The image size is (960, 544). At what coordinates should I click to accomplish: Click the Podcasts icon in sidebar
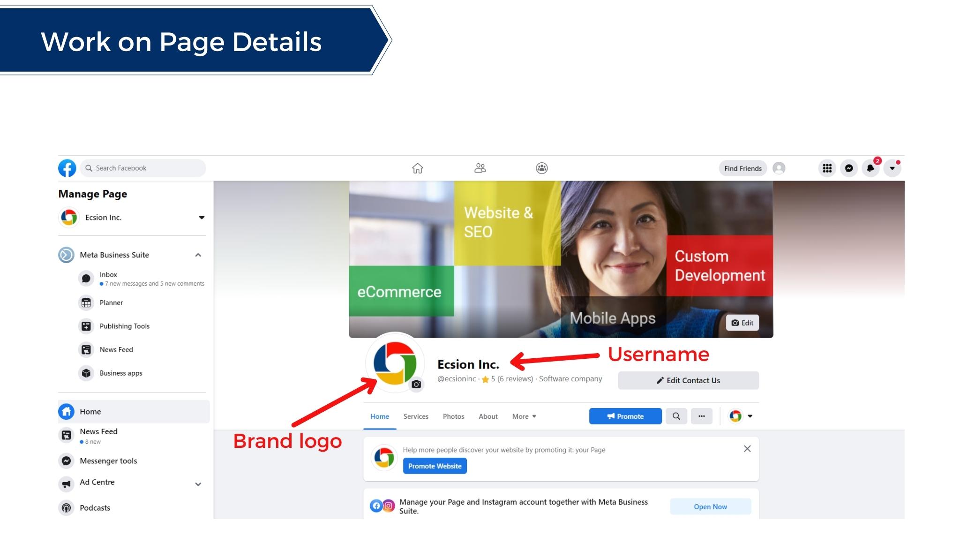(66, 508)
